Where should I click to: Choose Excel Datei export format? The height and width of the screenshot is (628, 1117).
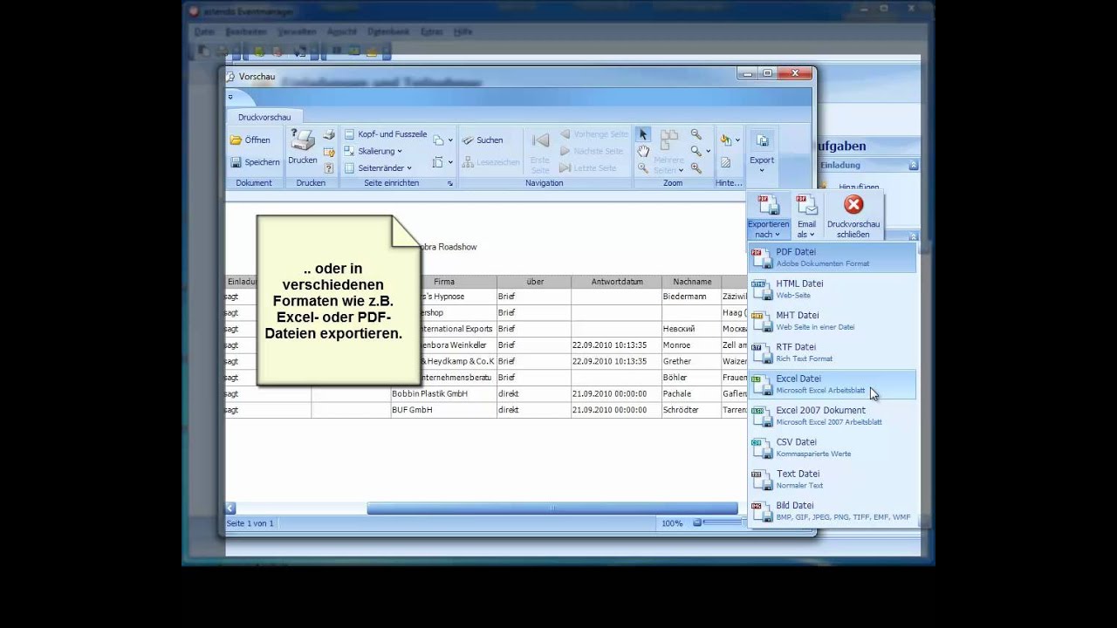click(833, 384)
